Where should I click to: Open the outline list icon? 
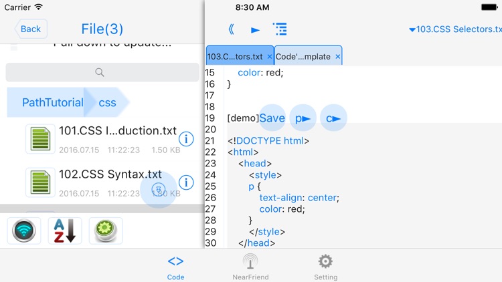coord(280,29)
